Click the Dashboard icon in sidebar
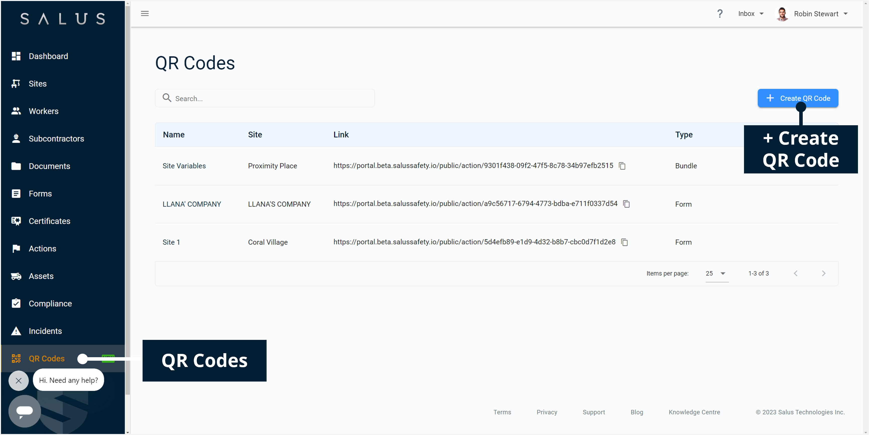Image resolution: width=869 pixels, height=435 pixels. pyautogui.click(x=16, y=56)
